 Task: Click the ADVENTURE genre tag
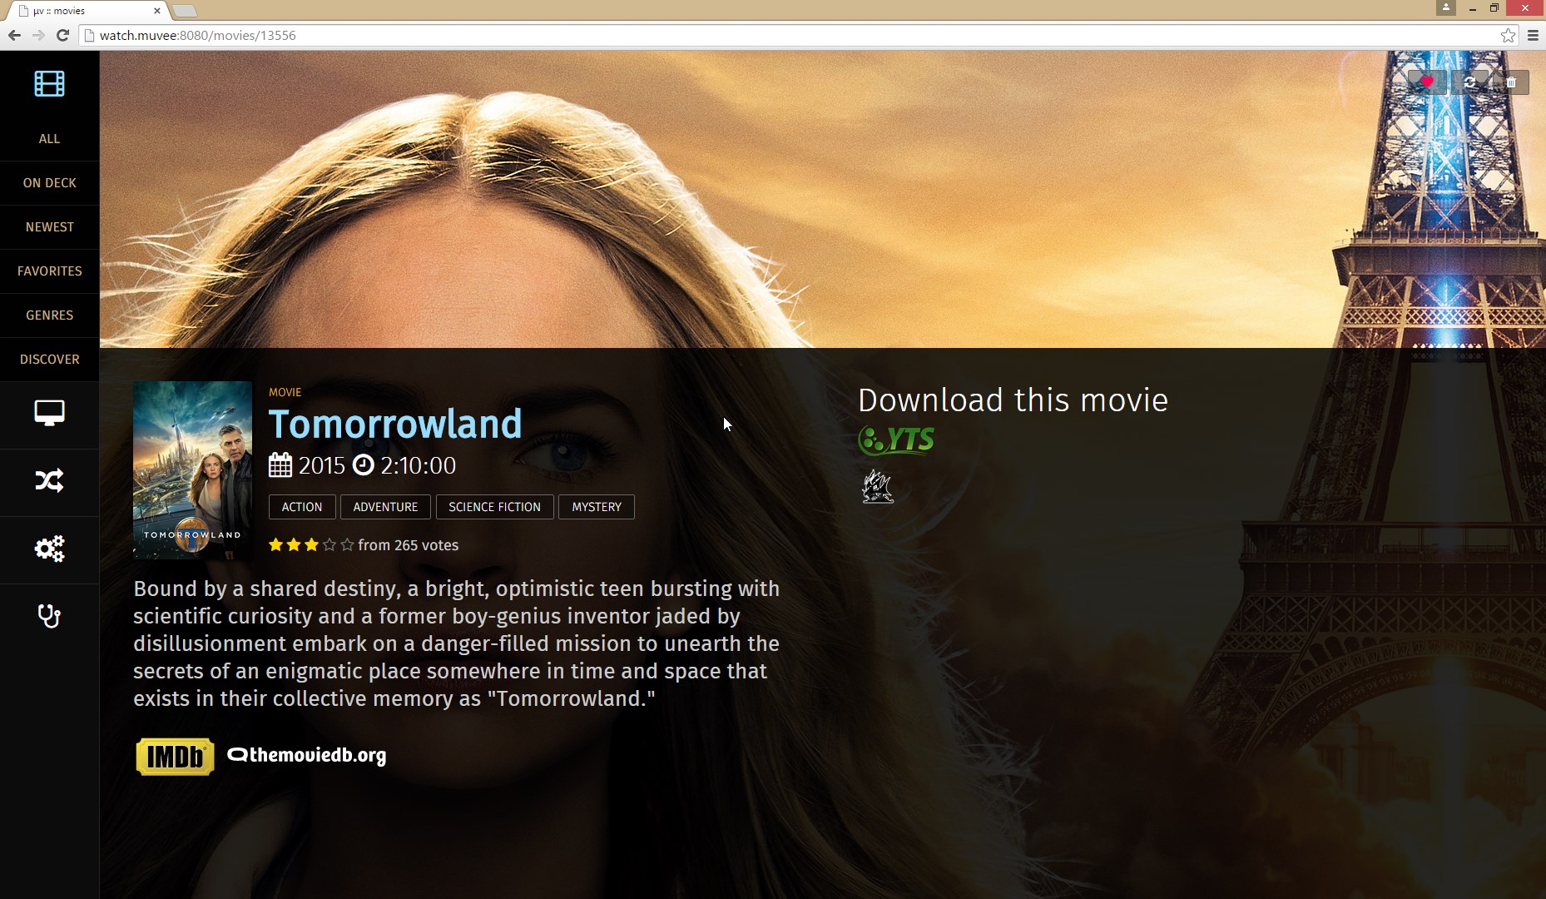[385, 507]
